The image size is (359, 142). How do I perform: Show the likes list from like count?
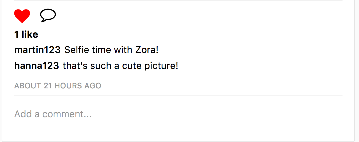26,34
